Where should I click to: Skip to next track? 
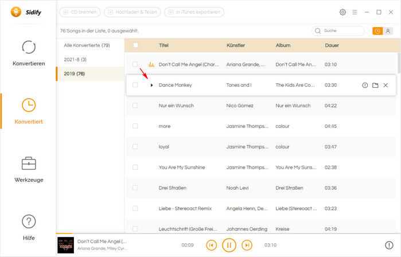[x=247, y=245]
